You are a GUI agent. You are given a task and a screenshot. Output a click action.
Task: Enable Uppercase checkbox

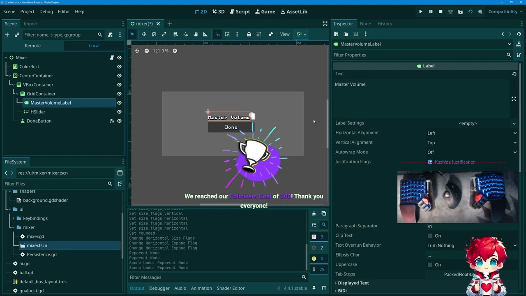(430, 265)
